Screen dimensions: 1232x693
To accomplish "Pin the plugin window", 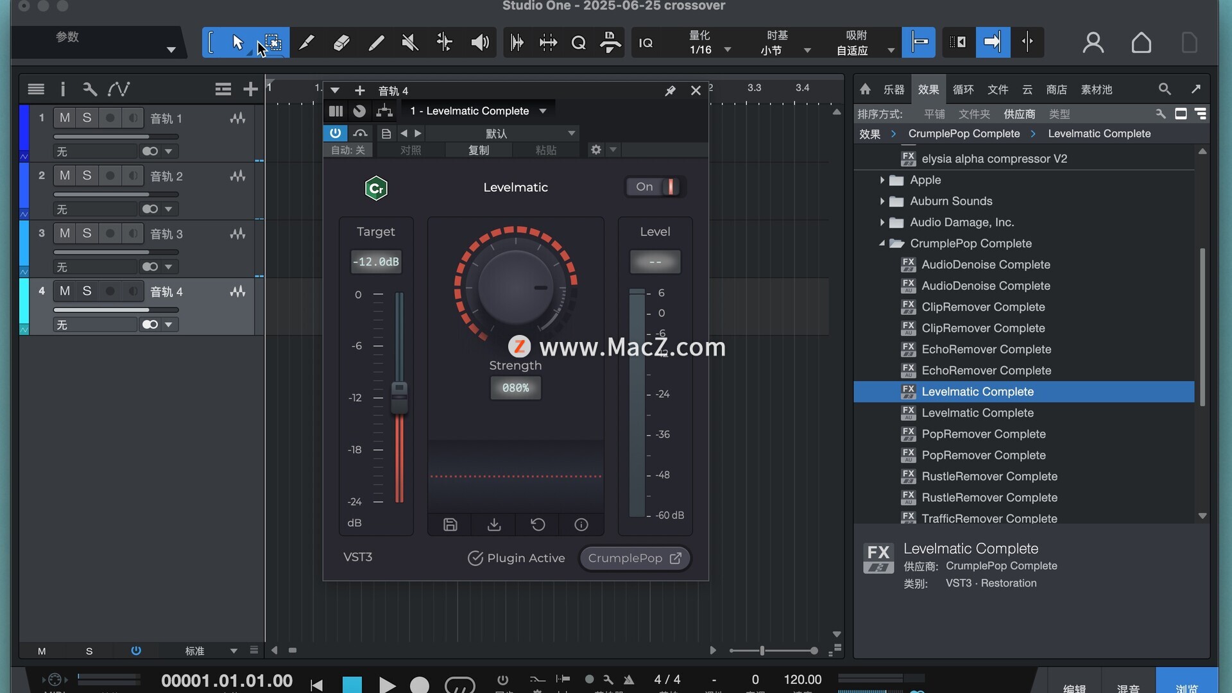I will pos(670,90).
